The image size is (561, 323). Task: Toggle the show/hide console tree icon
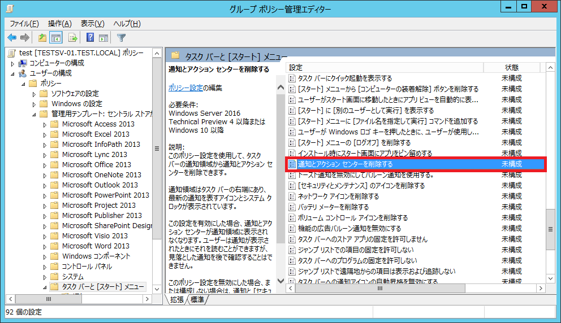56,37
